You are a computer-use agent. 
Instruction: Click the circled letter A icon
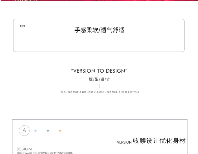pyautogui.click(x=24, y=130)
